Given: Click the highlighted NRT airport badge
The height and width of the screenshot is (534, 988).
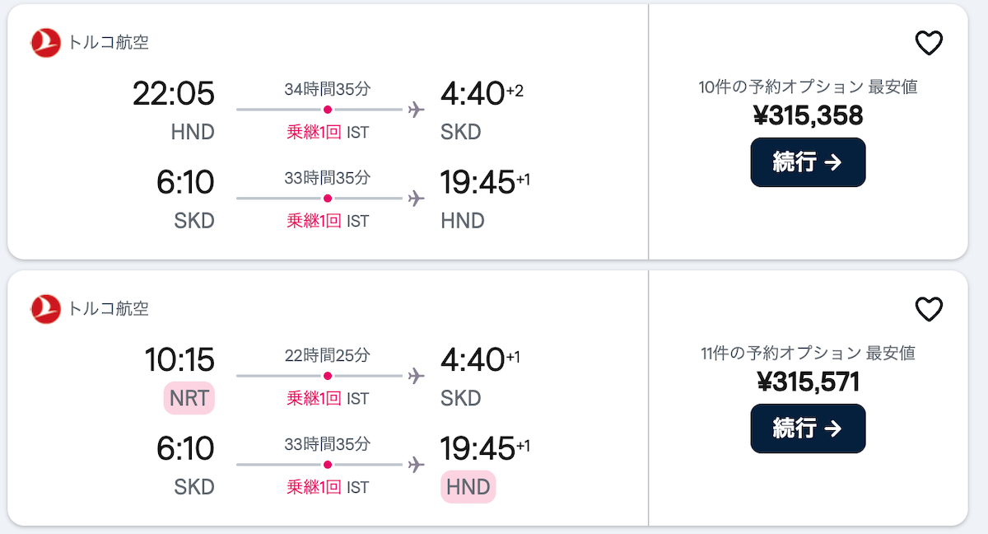Looking at the screenshot, I should click(x=189, y=398).
